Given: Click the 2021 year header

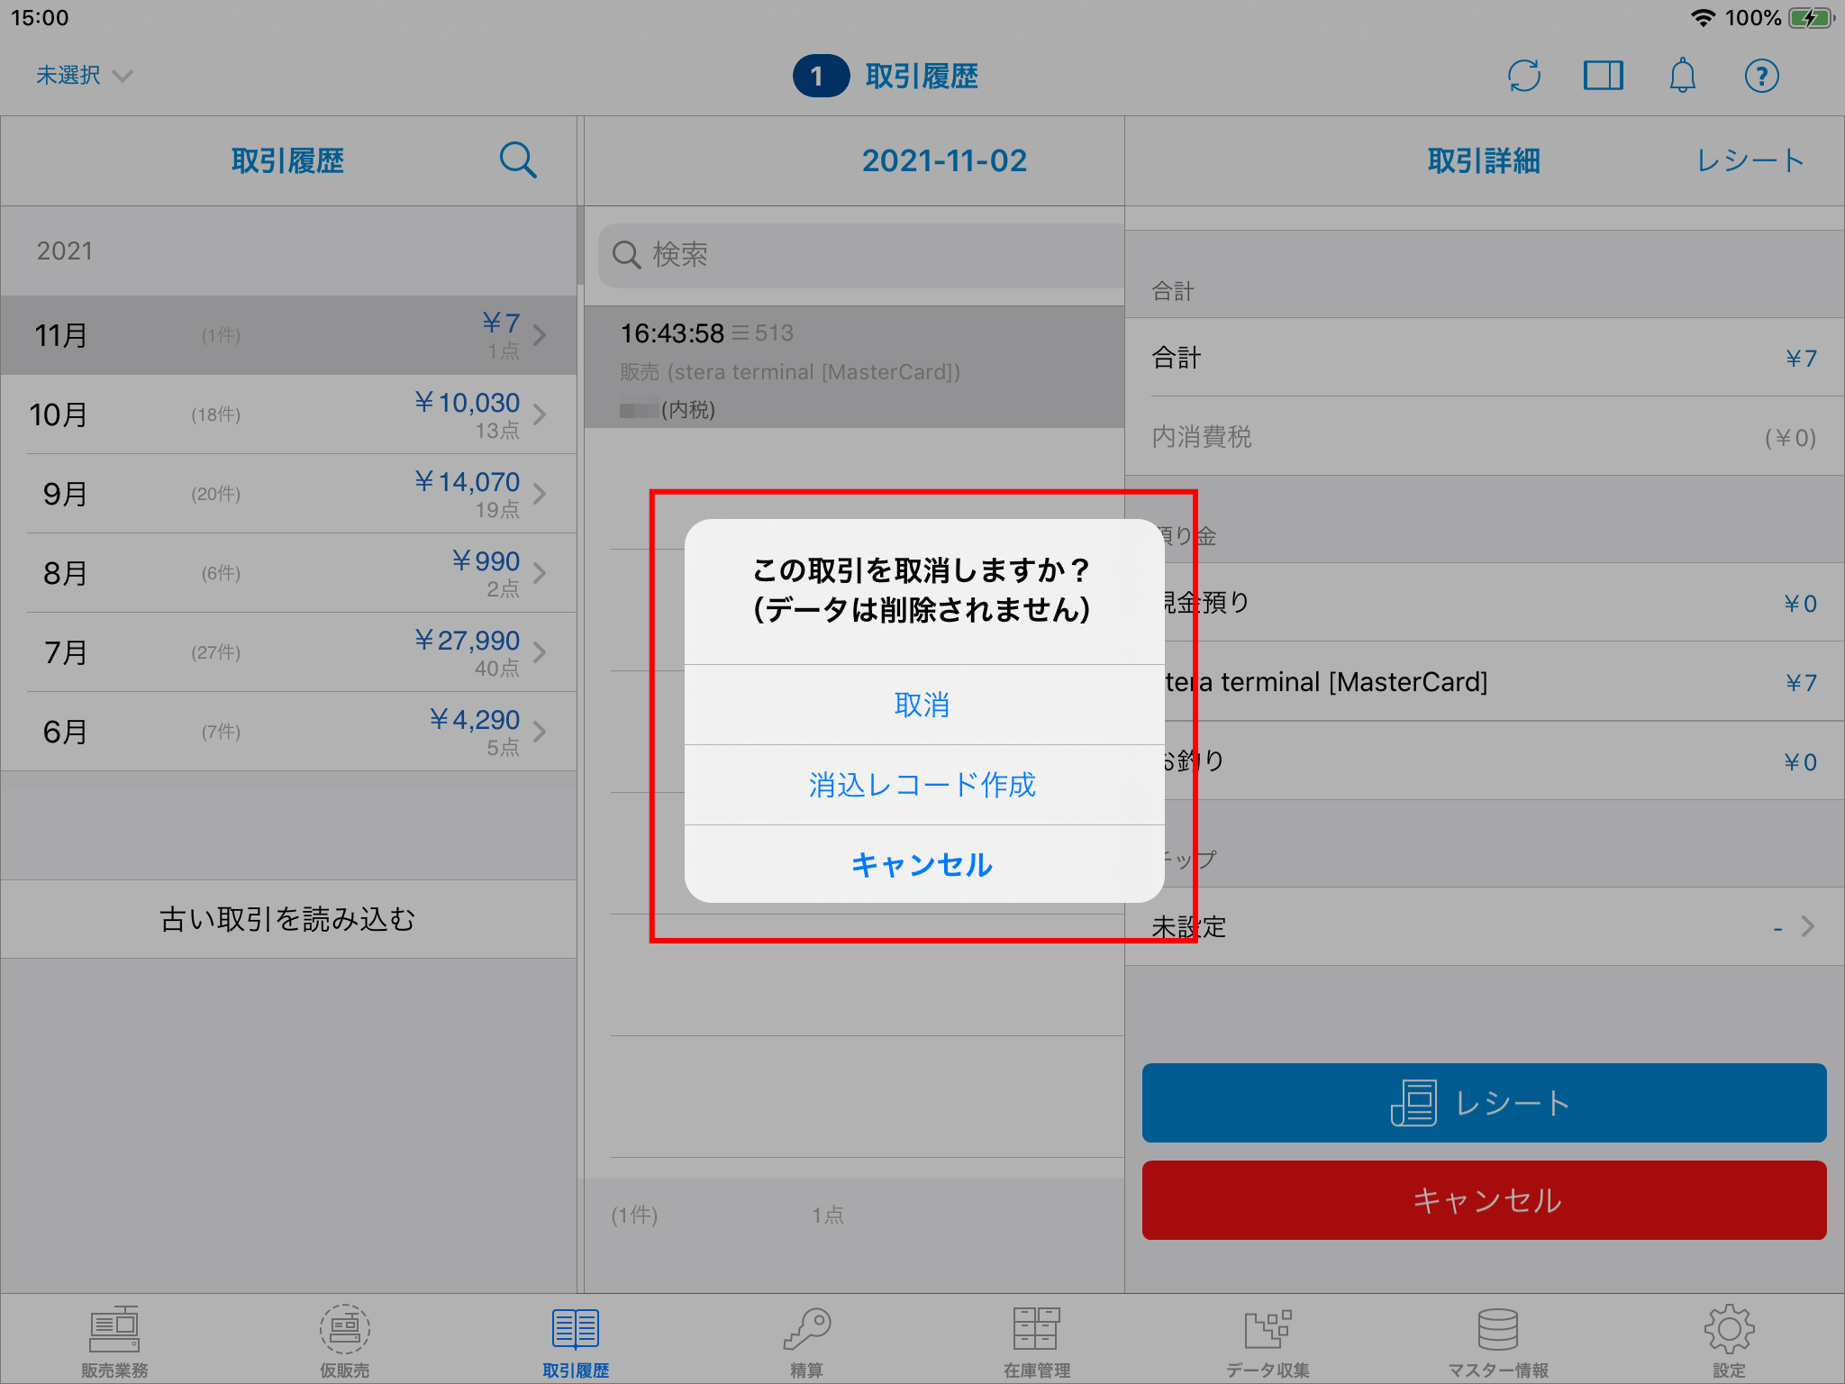Looking at the screenshot, I should tap(64, 250).
